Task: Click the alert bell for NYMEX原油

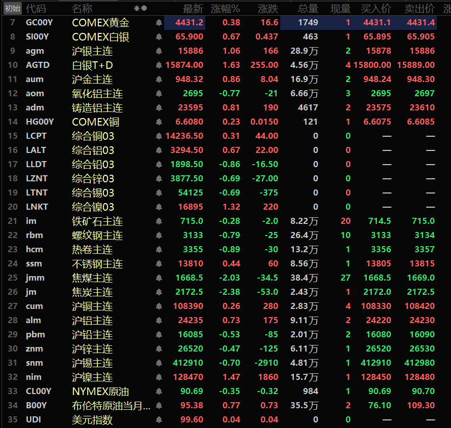Action: point(159,391)
